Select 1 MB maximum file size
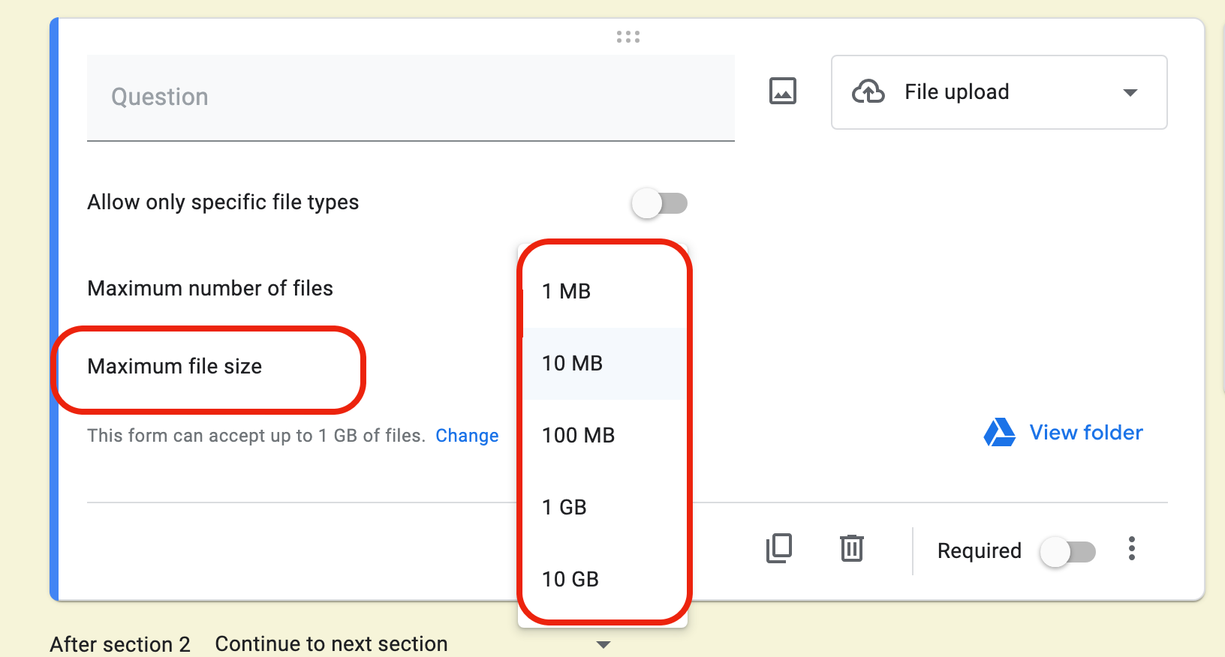 [567, 291]
